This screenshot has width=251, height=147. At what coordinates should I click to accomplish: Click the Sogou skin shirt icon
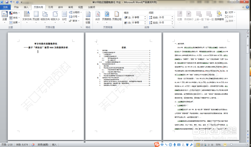click(x=187, y=144)
